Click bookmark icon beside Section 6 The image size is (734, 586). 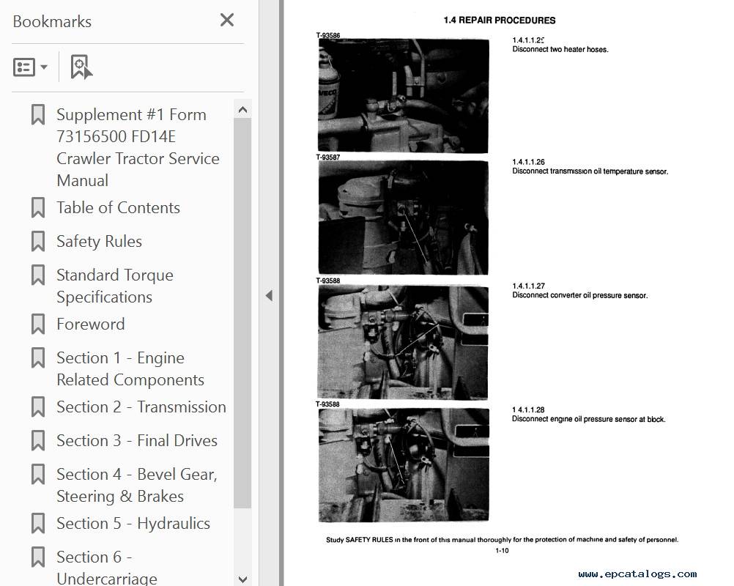(x=38, y=557)
